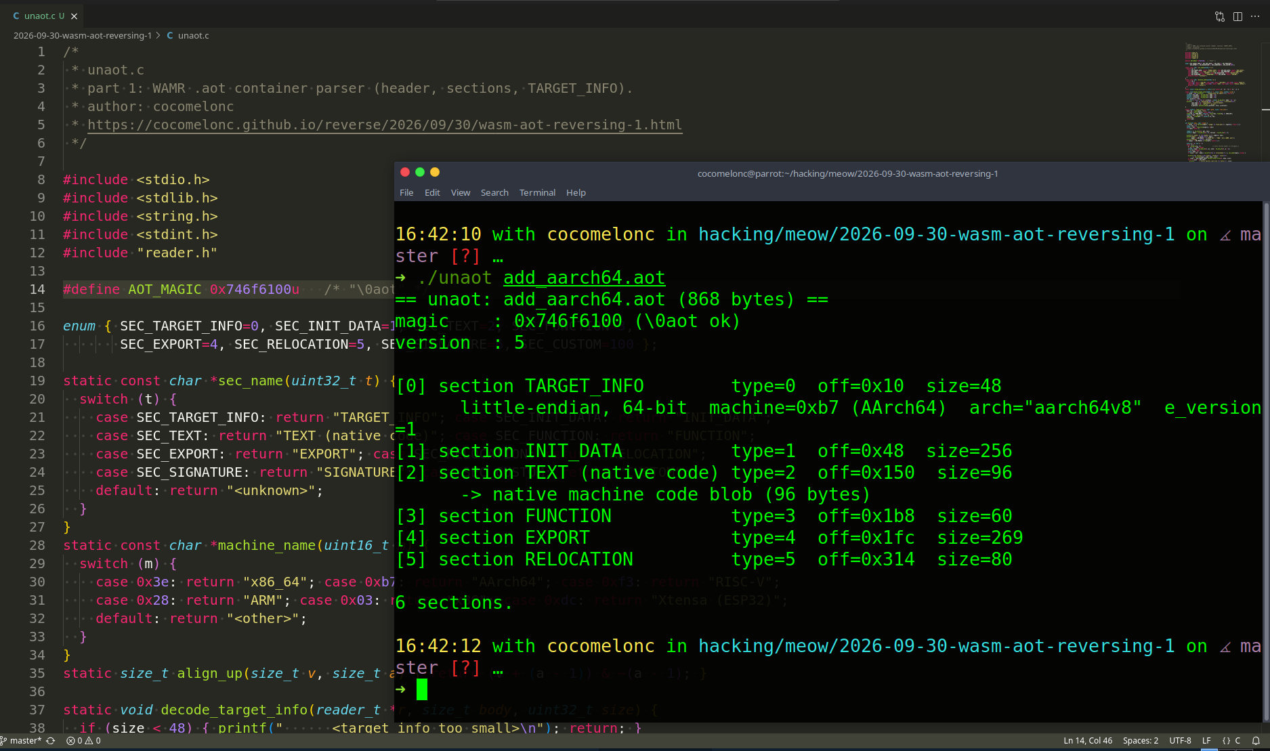Click the terminal window vertical scrollbar

[1265, 460]
